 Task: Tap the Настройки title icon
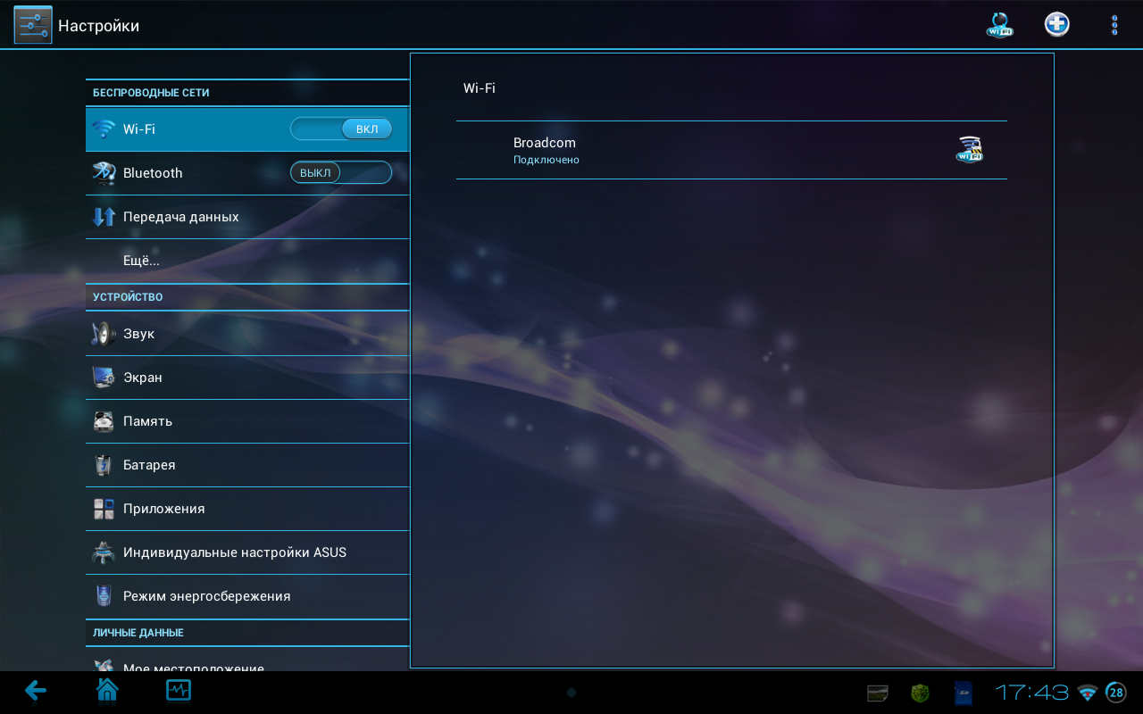(33, 25)
